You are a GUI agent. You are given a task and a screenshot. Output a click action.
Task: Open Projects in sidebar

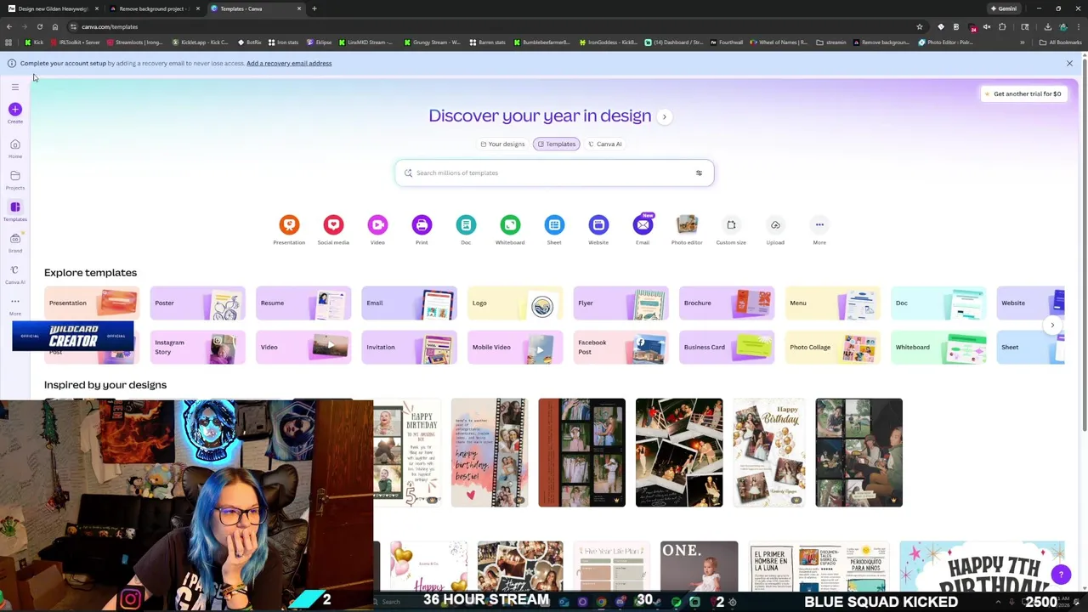pyautogui.click(x=14, y=179)
